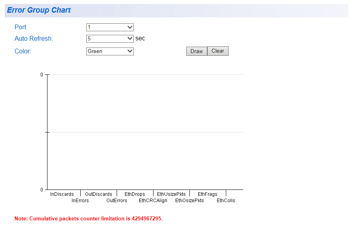Open the Auto Refresh interval dropdown

pos(110,39)
